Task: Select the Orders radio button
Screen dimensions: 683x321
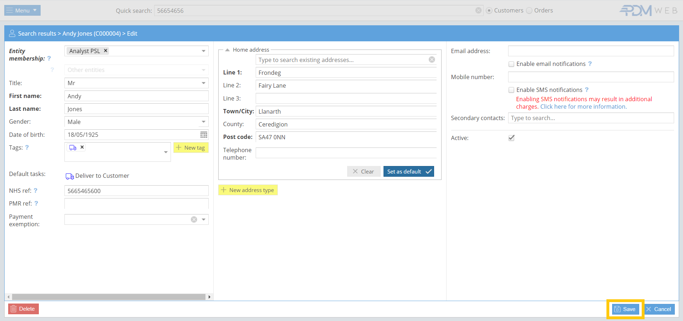Action: click(x=529, y=11)
